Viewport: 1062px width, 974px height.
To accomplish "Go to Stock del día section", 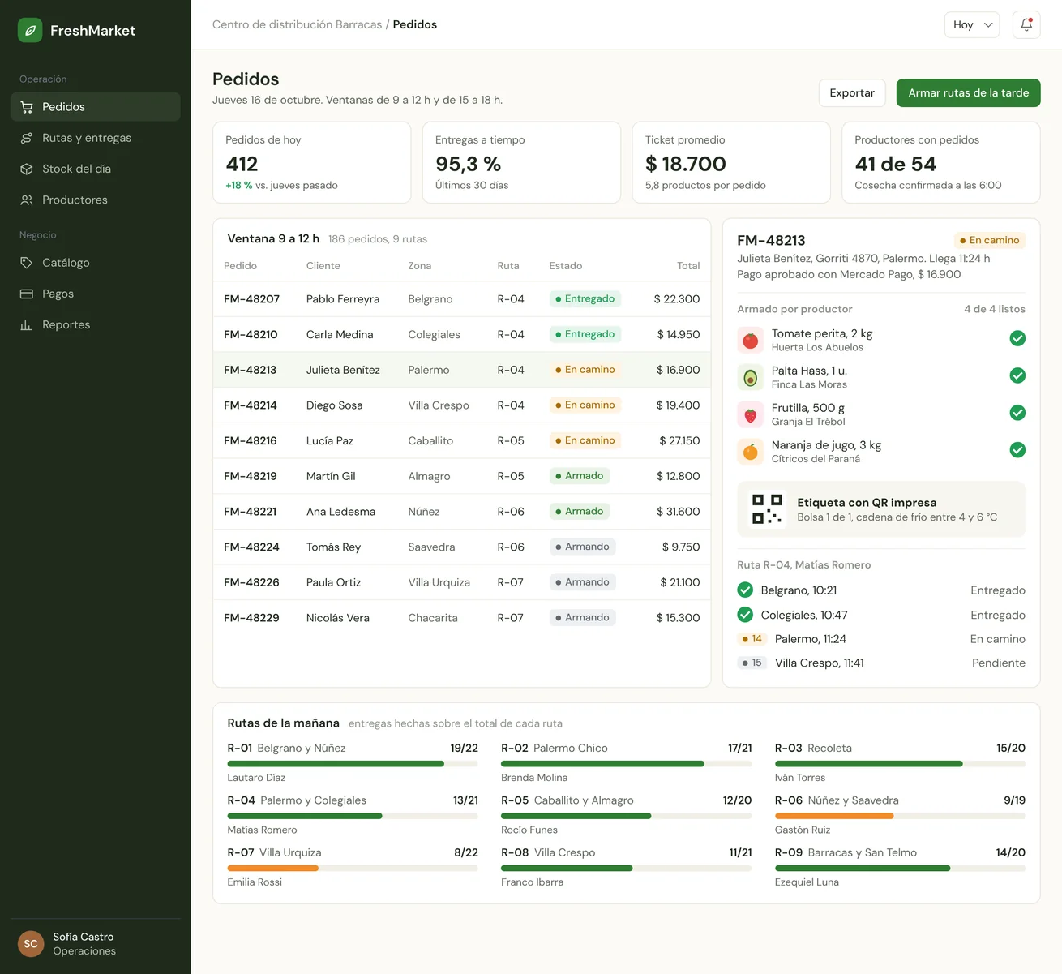I will tap(96, 169).
